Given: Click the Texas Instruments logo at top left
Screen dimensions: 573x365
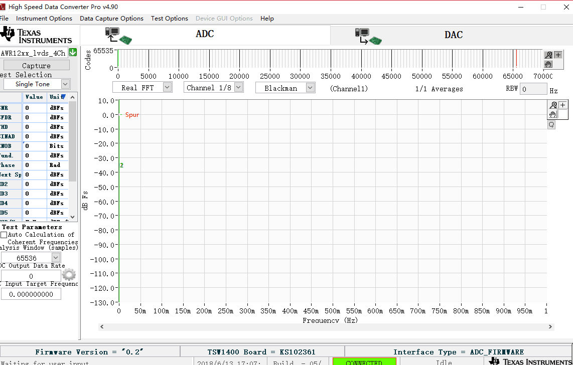Looking at the screenshot, I should pos(36,36).
